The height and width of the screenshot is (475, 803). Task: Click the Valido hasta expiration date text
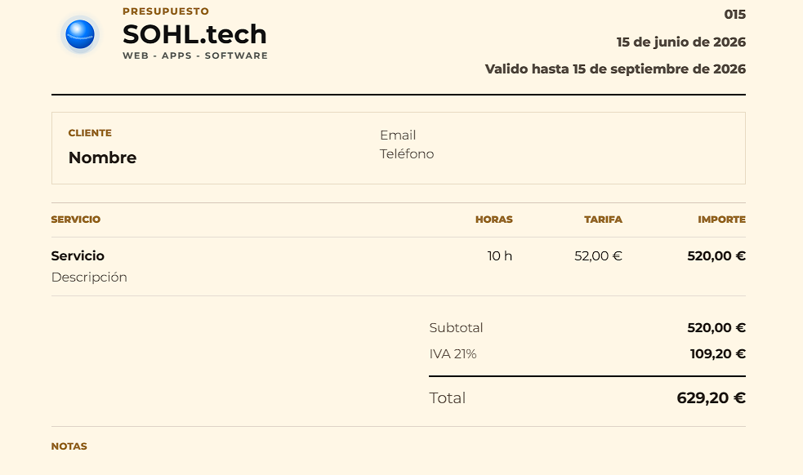(616, 69)
